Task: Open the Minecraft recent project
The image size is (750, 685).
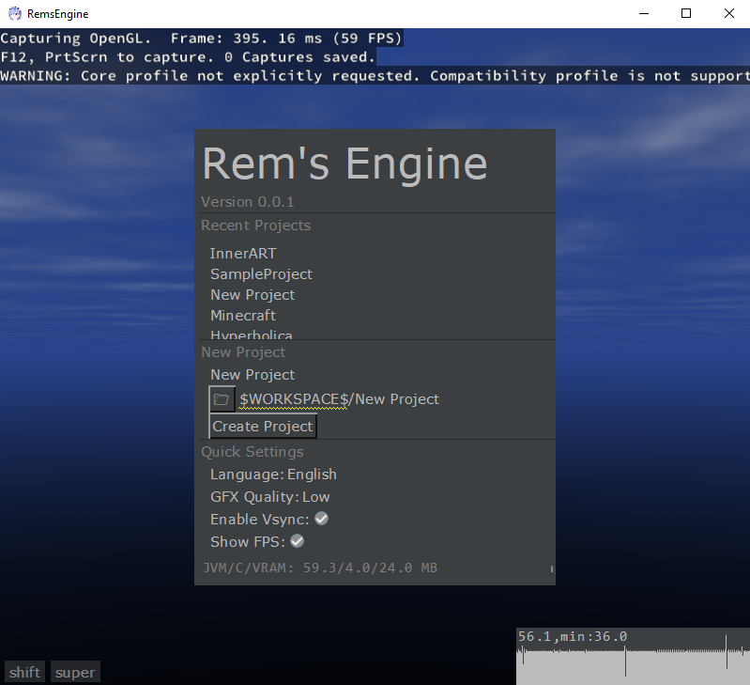Action: (x=243, y=316)
